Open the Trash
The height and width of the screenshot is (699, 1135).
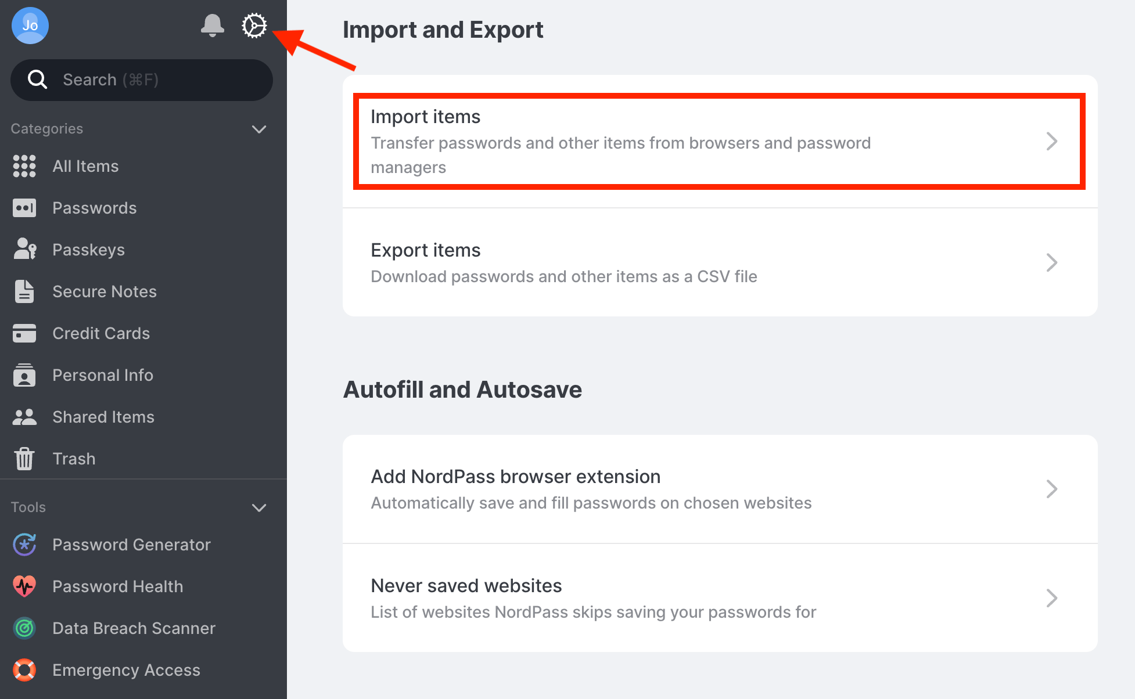point(74,458)
